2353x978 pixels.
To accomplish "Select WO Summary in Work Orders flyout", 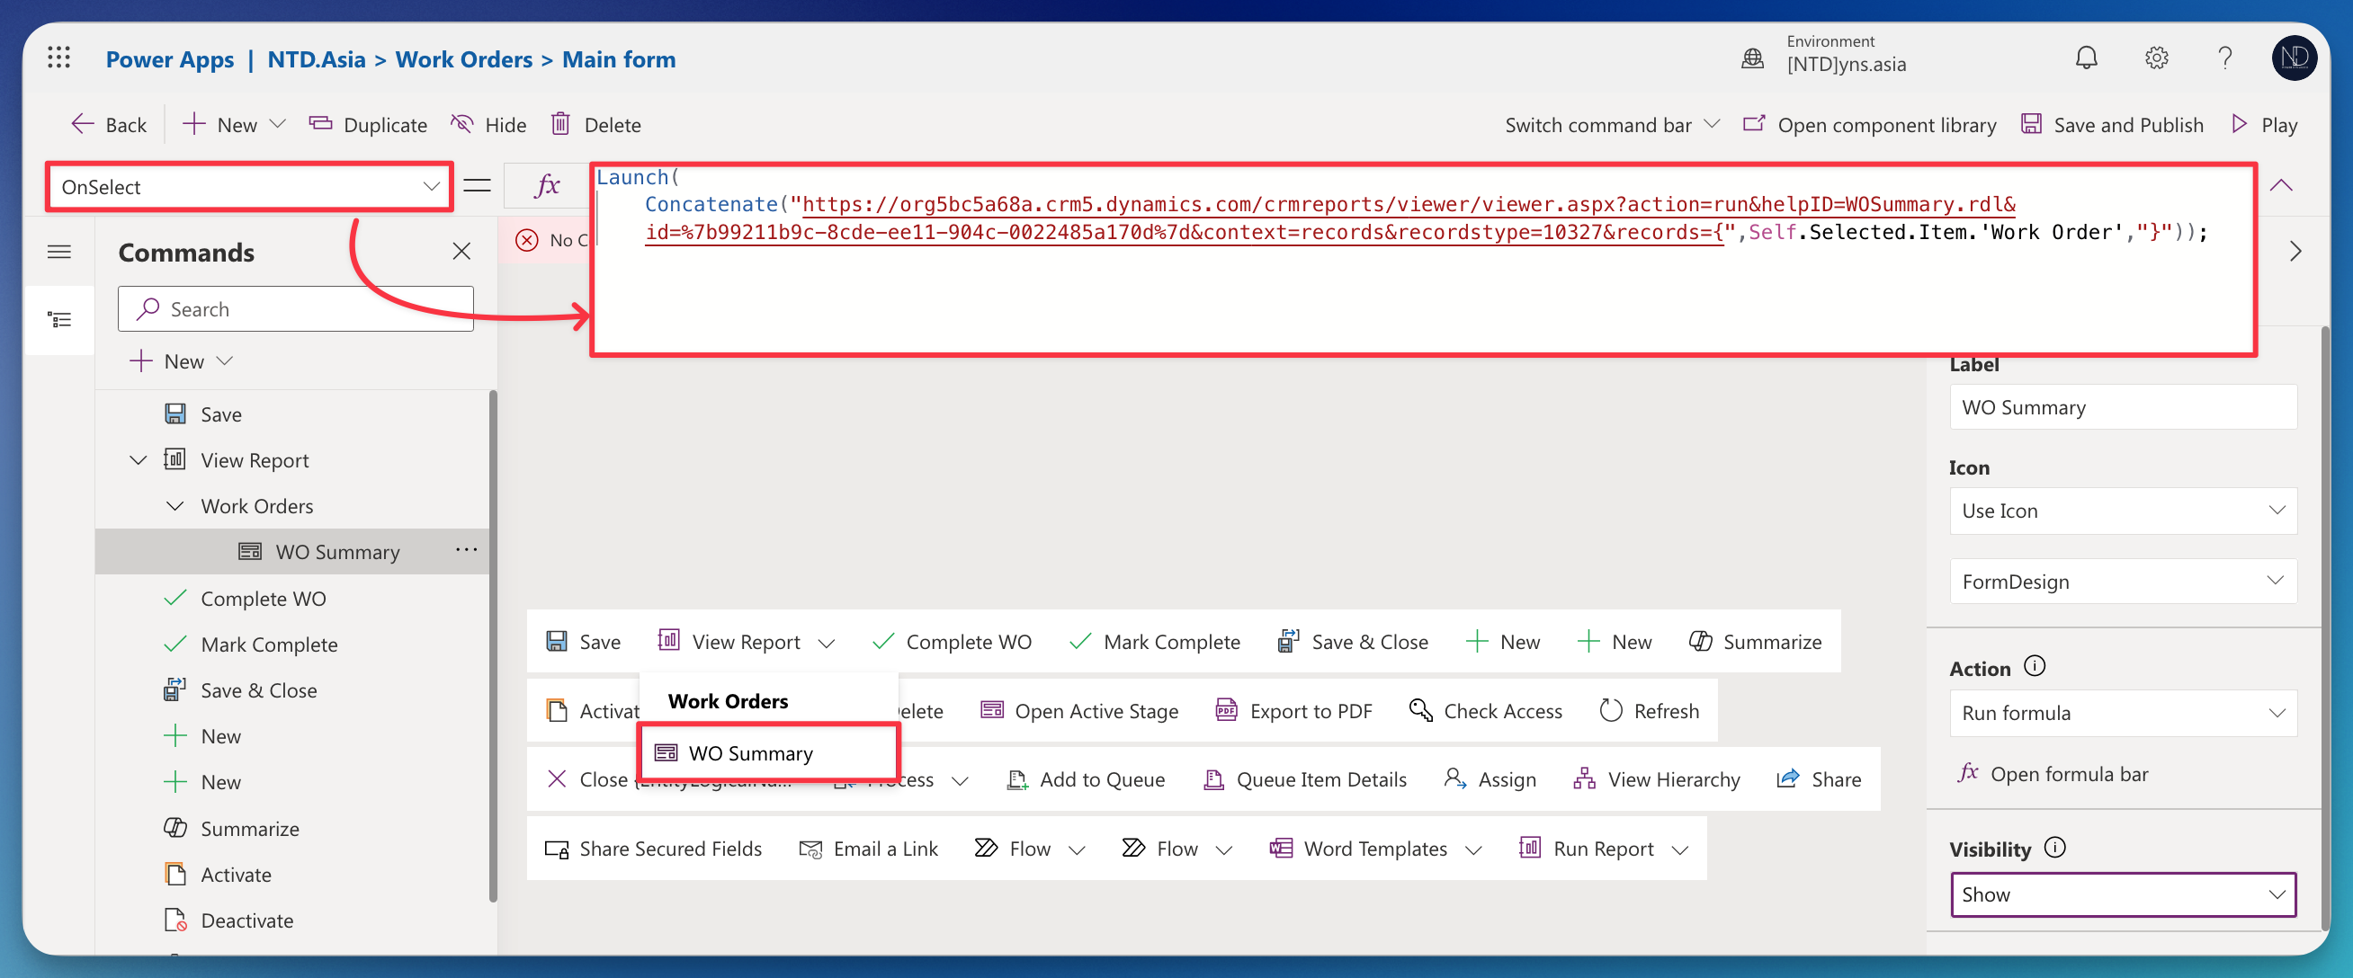I will click(x=749, y=752).
